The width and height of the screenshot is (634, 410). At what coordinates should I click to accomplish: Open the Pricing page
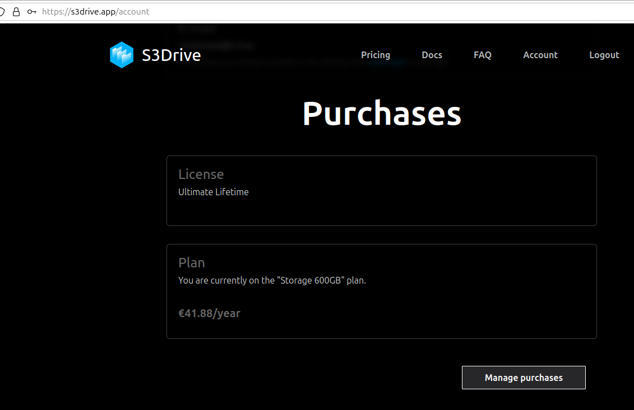coord(376,55)
